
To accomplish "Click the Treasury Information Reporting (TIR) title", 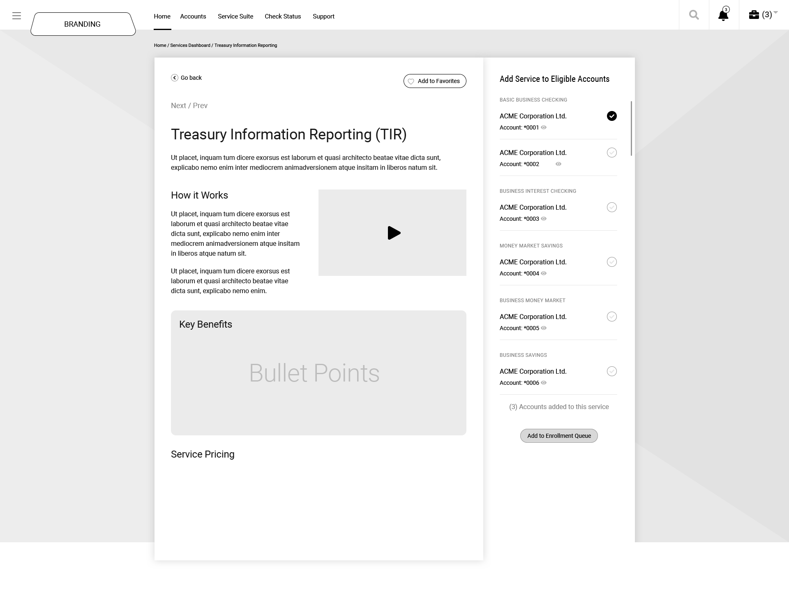I will tap(289, 134).
